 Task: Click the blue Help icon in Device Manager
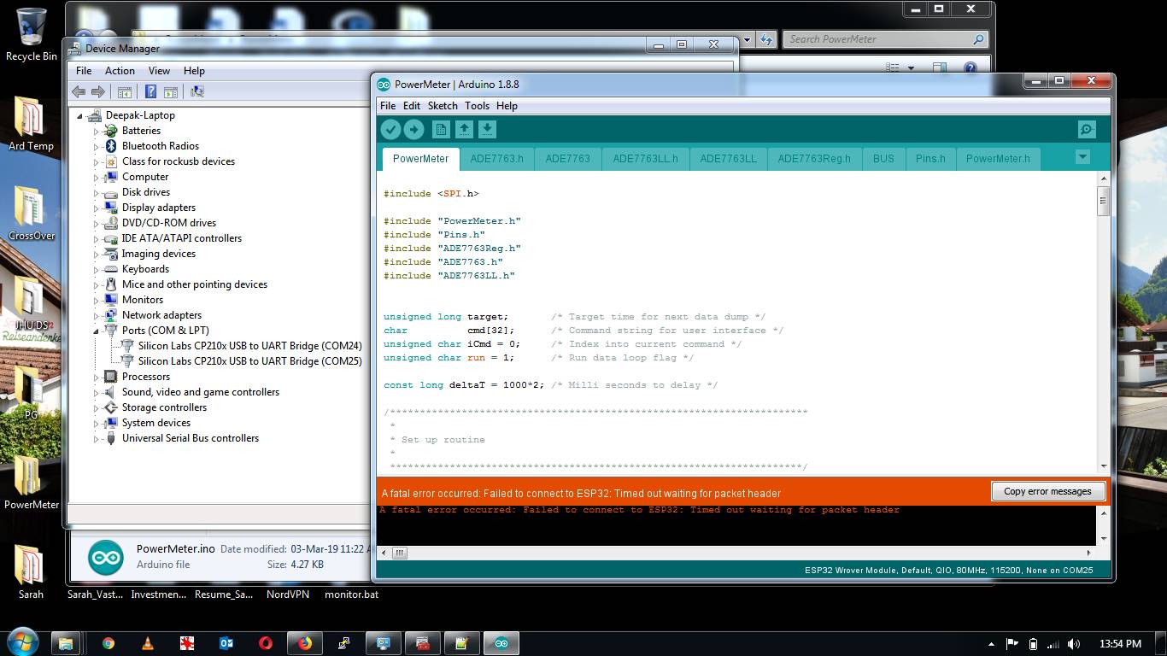150,91
